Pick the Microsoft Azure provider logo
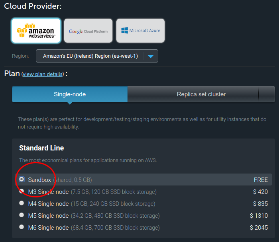The height and width of the screenshot is (242, 279). [x=140, y=31]
